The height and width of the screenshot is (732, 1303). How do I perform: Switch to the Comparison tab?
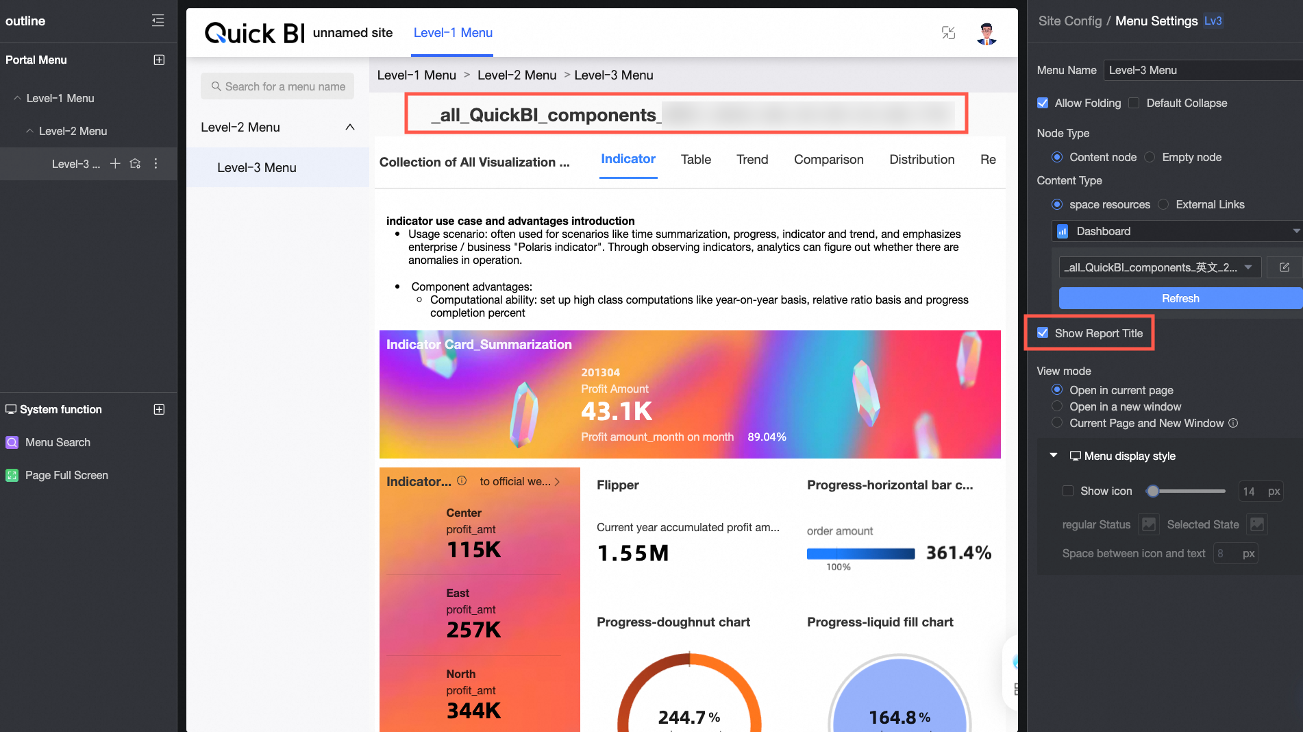point(828,160)
